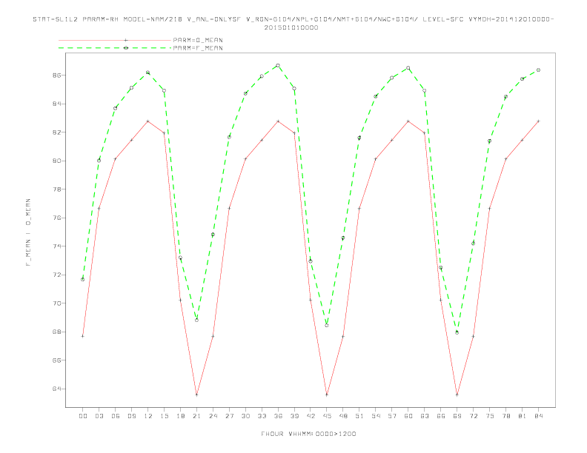Click y-axis tick label 80

[x=57, y=161]
